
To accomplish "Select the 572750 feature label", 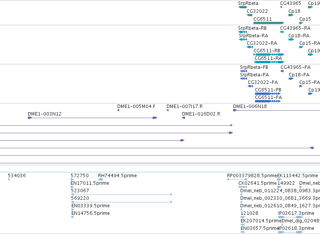I will 80,176.
